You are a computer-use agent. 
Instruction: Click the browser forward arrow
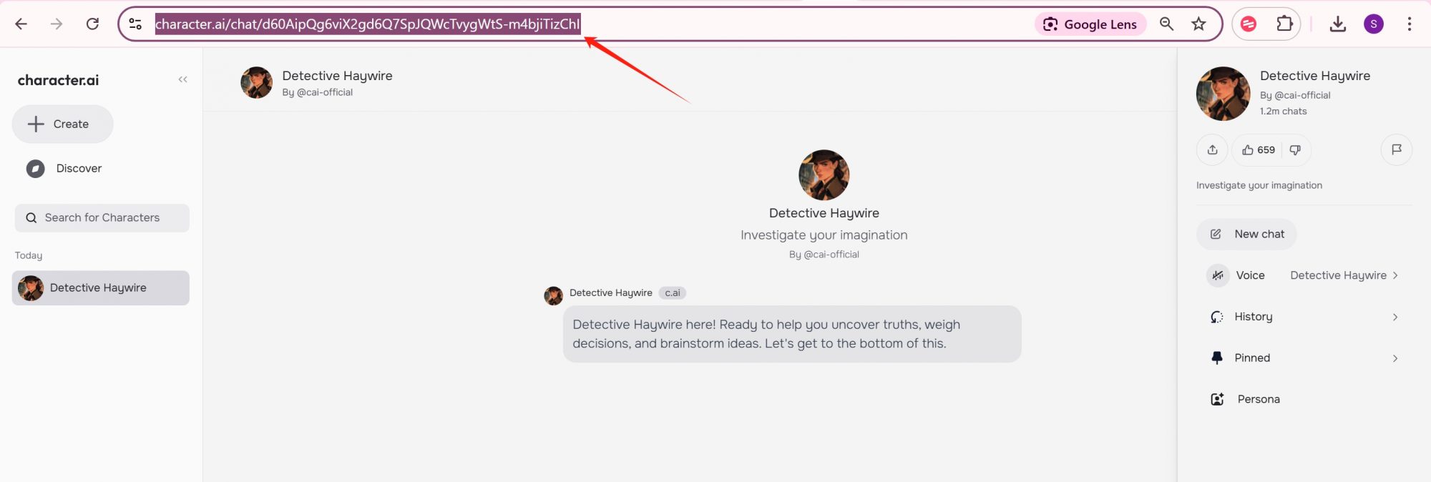[57, 24]
